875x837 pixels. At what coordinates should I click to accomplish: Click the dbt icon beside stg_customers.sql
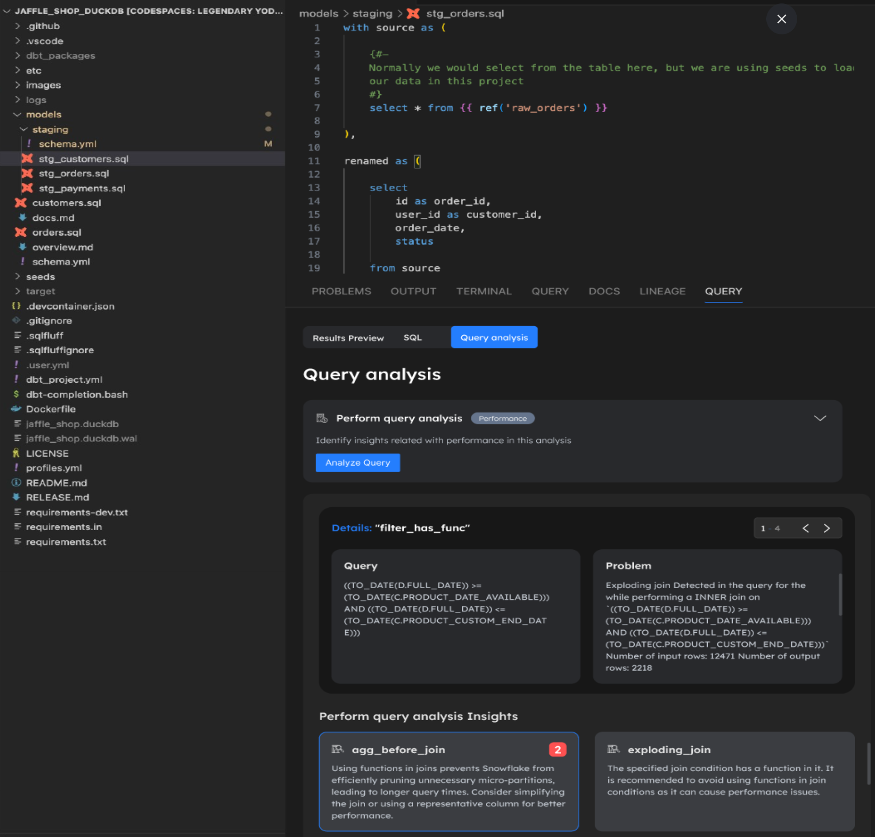pyautogui.click(x=28, y=158)
